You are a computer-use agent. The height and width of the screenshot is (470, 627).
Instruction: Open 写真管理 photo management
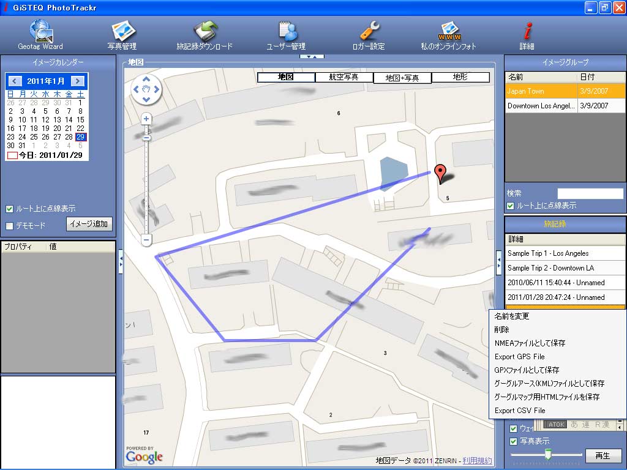tap(122, 35)
